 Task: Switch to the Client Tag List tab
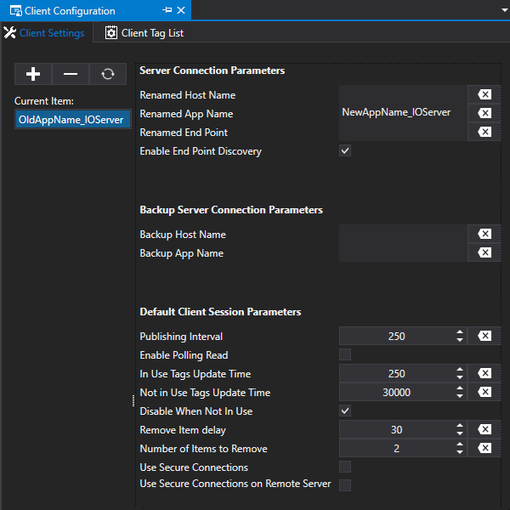(144, 33)
